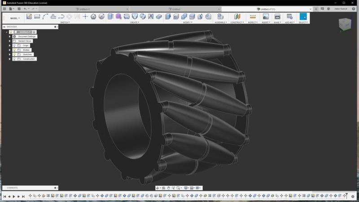Select the Measure tool under Inspect
The image size is (359, 202).
(x=253, y=17)
